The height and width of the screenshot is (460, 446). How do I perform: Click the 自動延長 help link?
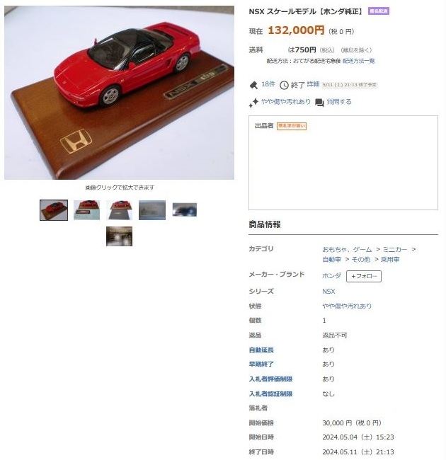pyautogui.click(x=261, y=350)
